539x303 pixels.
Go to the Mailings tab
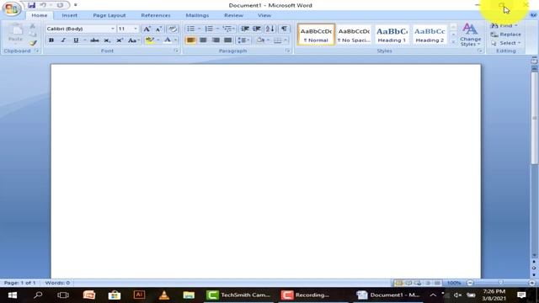(197, 15)
